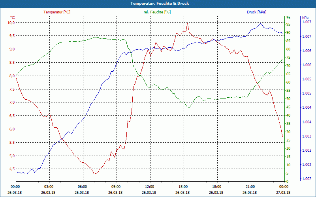316x197 pixels.
Task: Click the '9,0' temperature axis value
Action: pos(12,49)
